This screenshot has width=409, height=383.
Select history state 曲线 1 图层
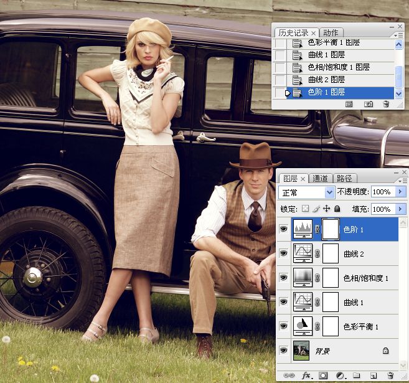pos(341,55)
